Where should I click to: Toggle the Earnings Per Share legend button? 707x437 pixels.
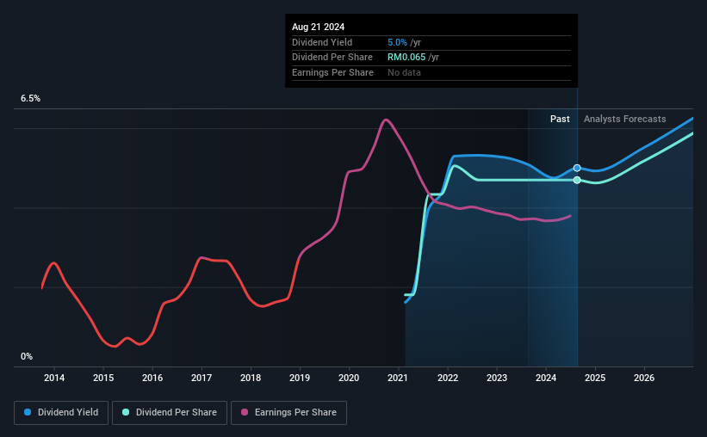(288, 413)
